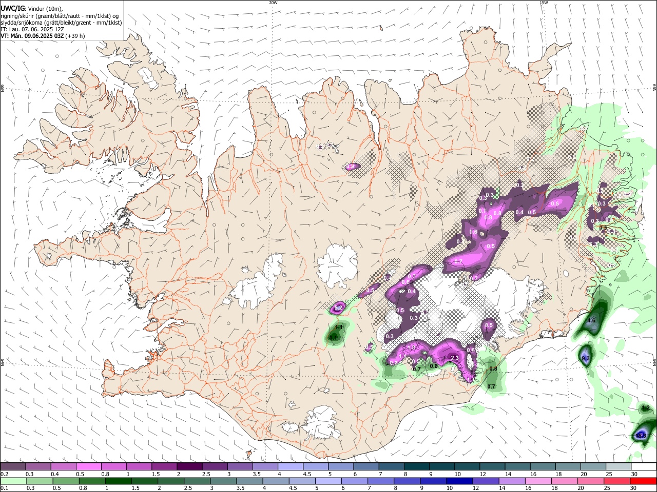Click the '20W' longitude label
Viewport: 657px width, 492px height.
point(273,3)
